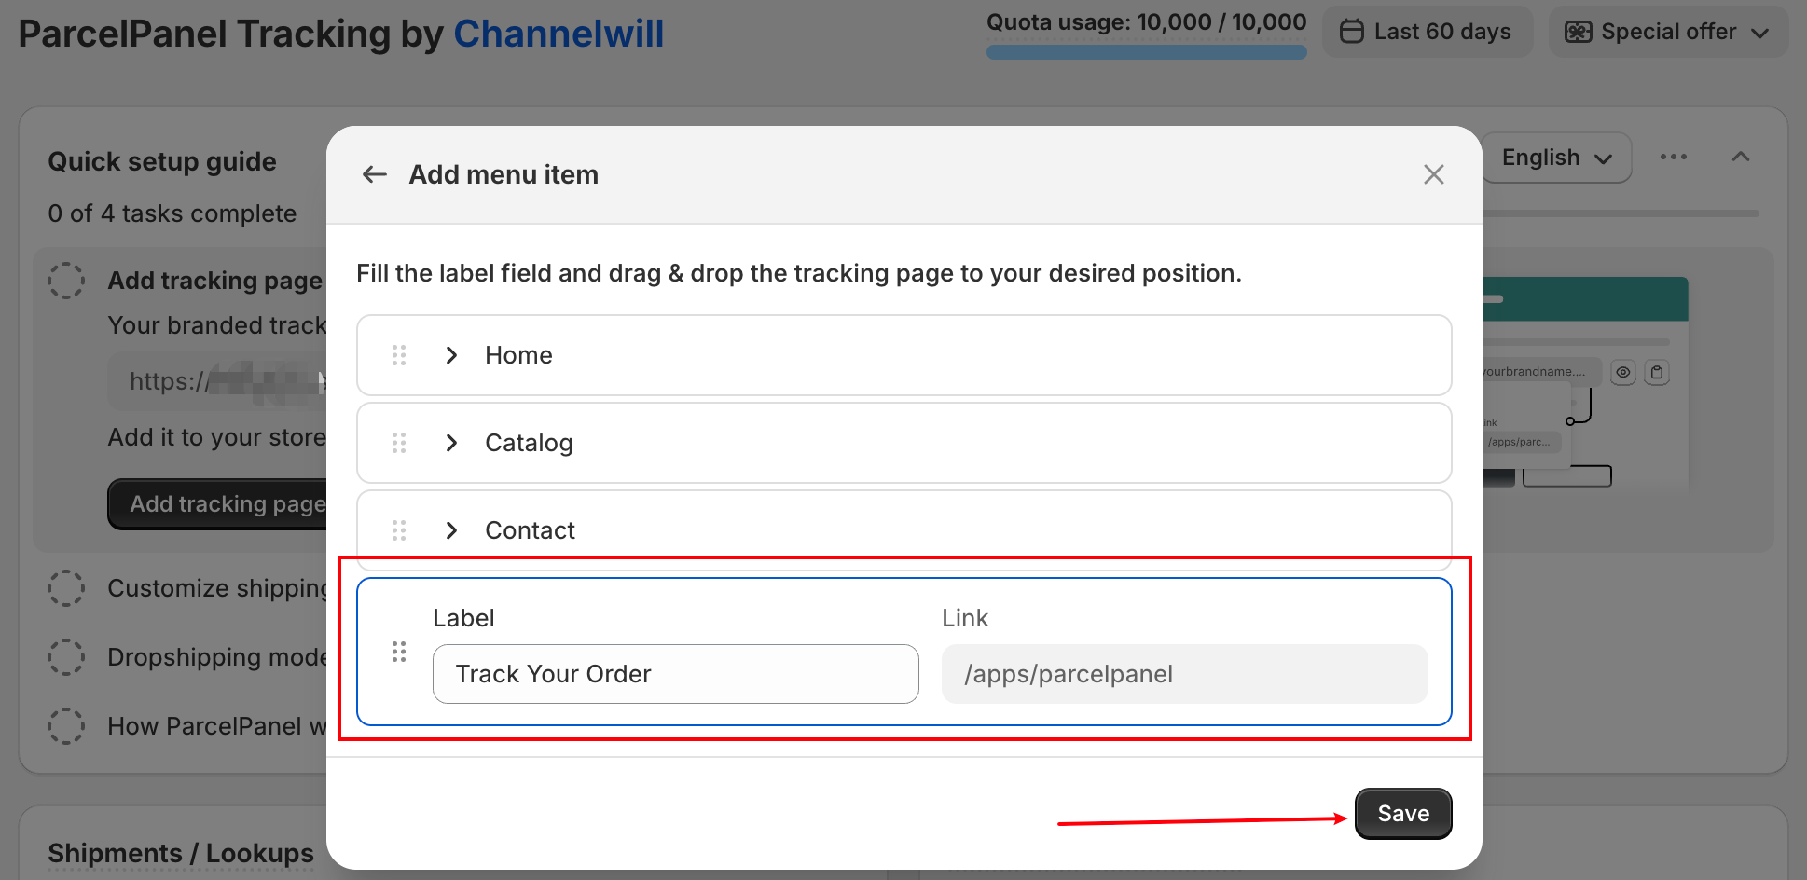Expand the Home menu item
The image size is (1807, 880).
click(x=451, y=355)
